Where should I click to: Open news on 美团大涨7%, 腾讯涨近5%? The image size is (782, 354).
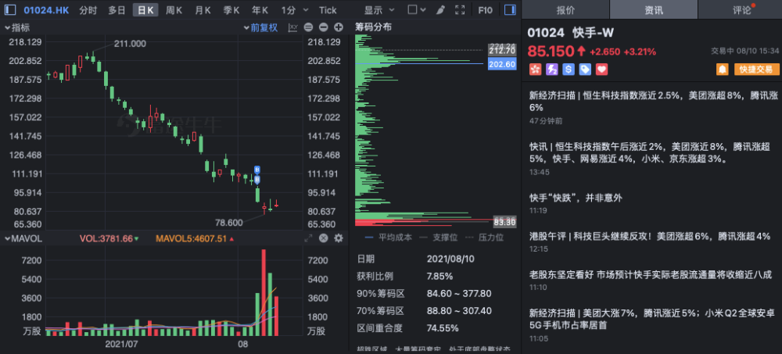[x=652, y=319]
